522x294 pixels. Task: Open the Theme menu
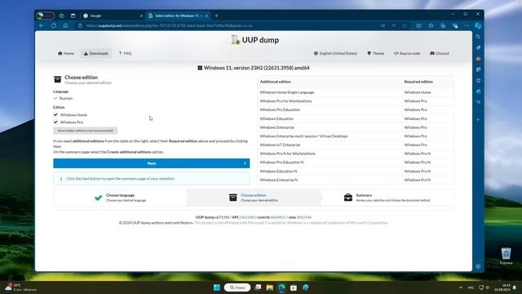375,53
